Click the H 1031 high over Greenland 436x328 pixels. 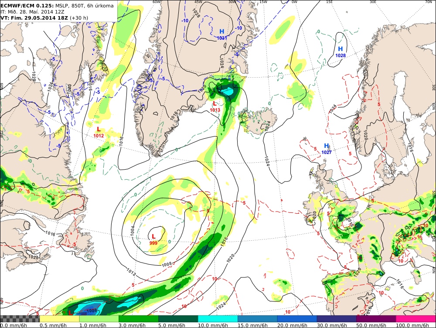pyautogui.click(x=222, y=34)
